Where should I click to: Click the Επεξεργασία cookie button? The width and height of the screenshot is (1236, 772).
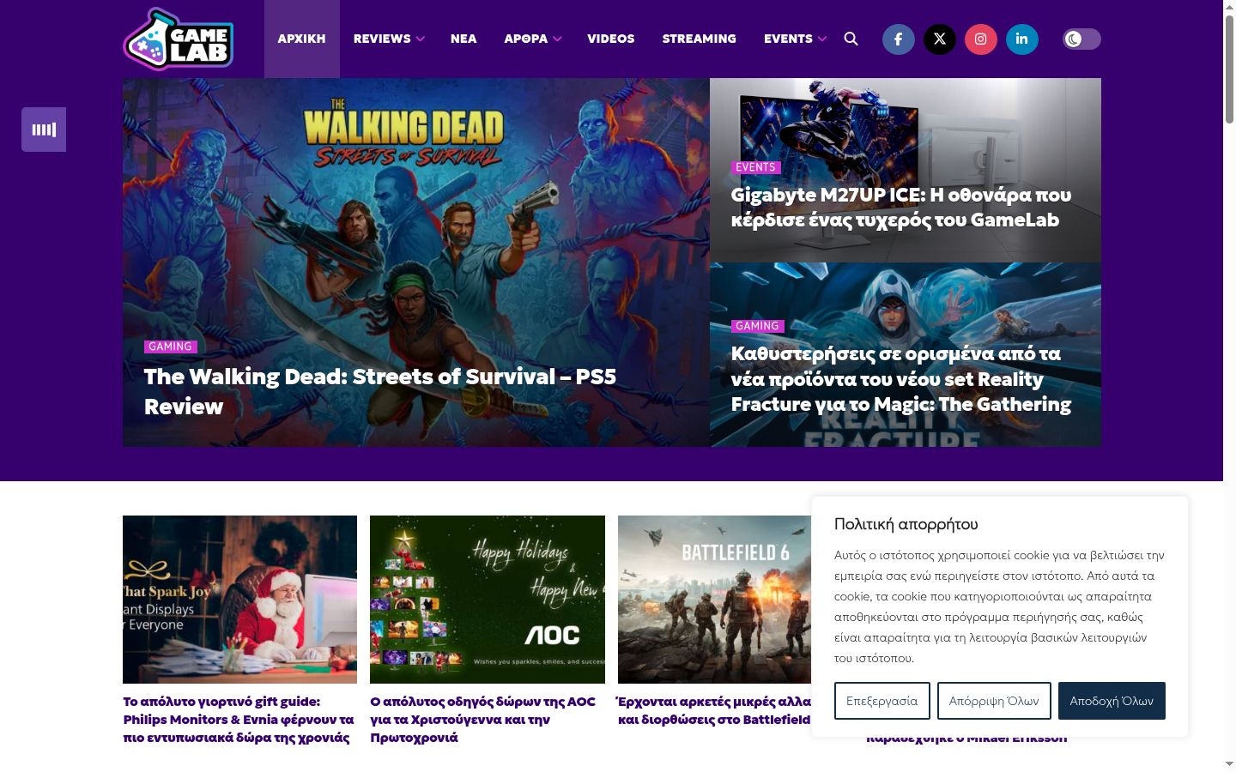882,701
